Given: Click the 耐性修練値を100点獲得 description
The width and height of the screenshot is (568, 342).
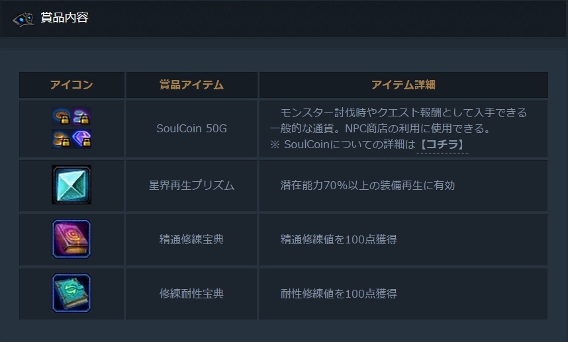Looking at the screenshot, I should click(x=338, y=294).
